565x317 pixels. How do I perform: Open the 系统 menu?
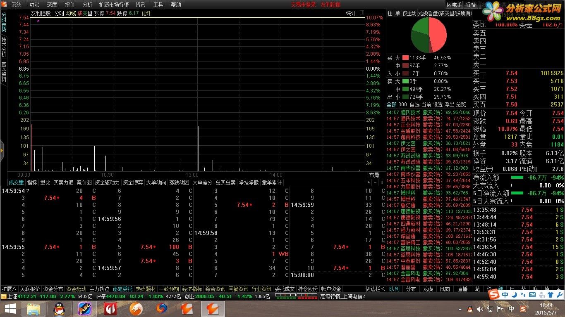coord(17,5)
